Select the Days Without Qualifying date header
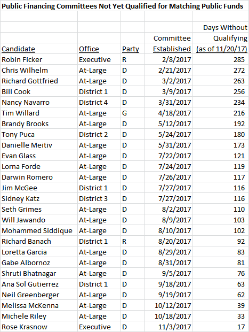Viewport: 249px width, 332px height. (221, 49)
